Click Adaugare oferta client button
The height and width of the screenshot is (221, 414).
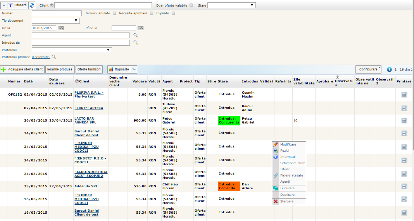click(x=22, y=70)
